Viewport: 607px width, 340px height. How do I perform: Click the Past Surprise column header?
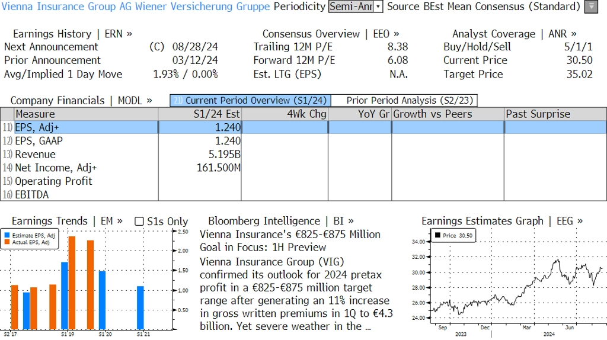click(x=555, y=114)
